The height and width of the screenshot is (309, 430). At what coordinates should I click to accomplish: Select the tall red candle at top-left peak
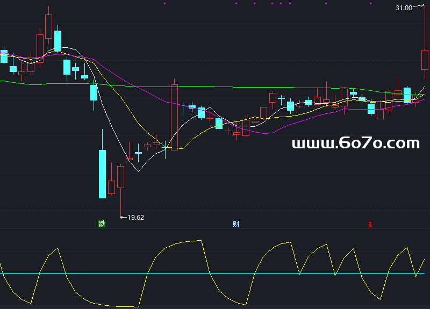pyautogui.click(x=49, y=26)
